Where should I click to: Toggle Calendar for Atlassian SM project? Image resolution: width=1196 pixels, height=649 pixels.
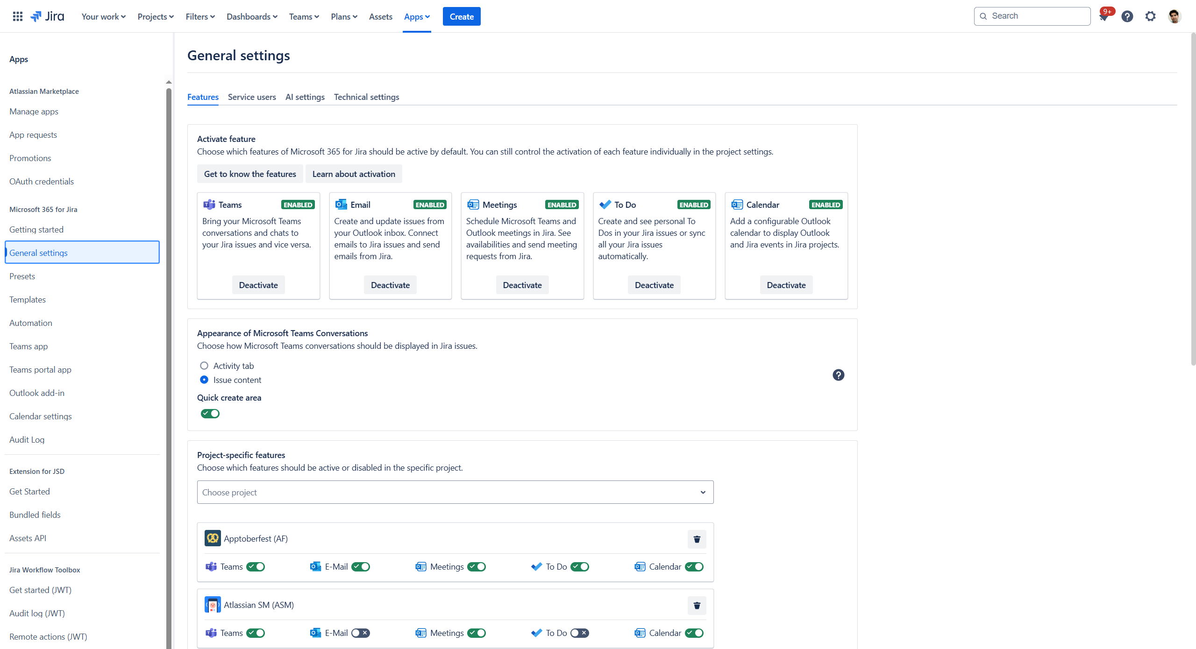click(694, 633)
